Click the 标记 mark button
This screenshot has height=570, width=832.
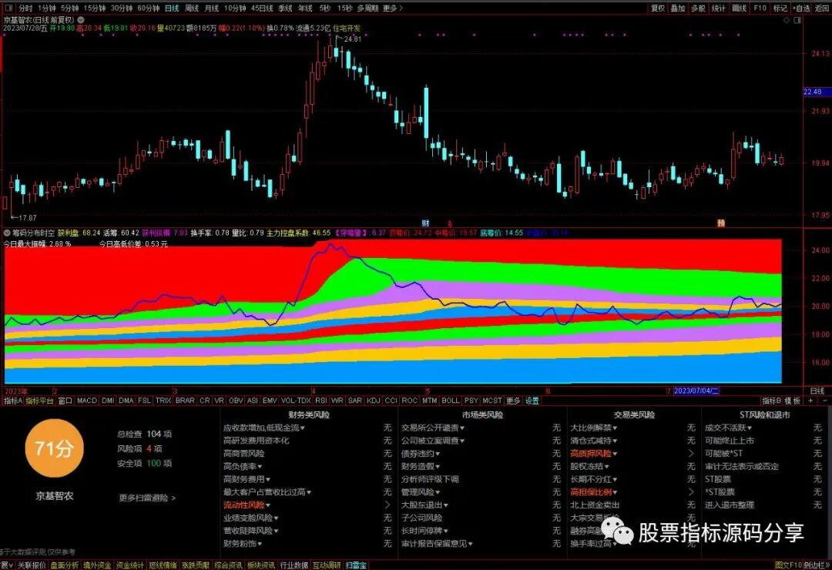point(780,8)
